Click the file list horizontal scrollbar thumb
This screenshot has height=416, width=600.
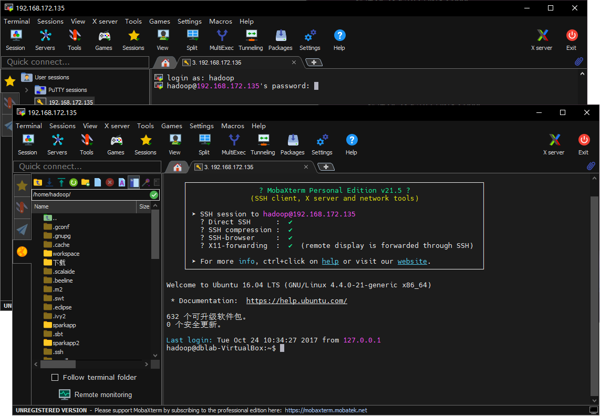[x=57, y=365]
